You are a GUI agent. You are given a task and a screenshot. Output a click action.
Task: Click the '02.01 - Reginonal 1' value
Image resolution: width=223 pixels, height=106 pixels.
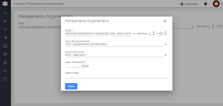point(76,55)
